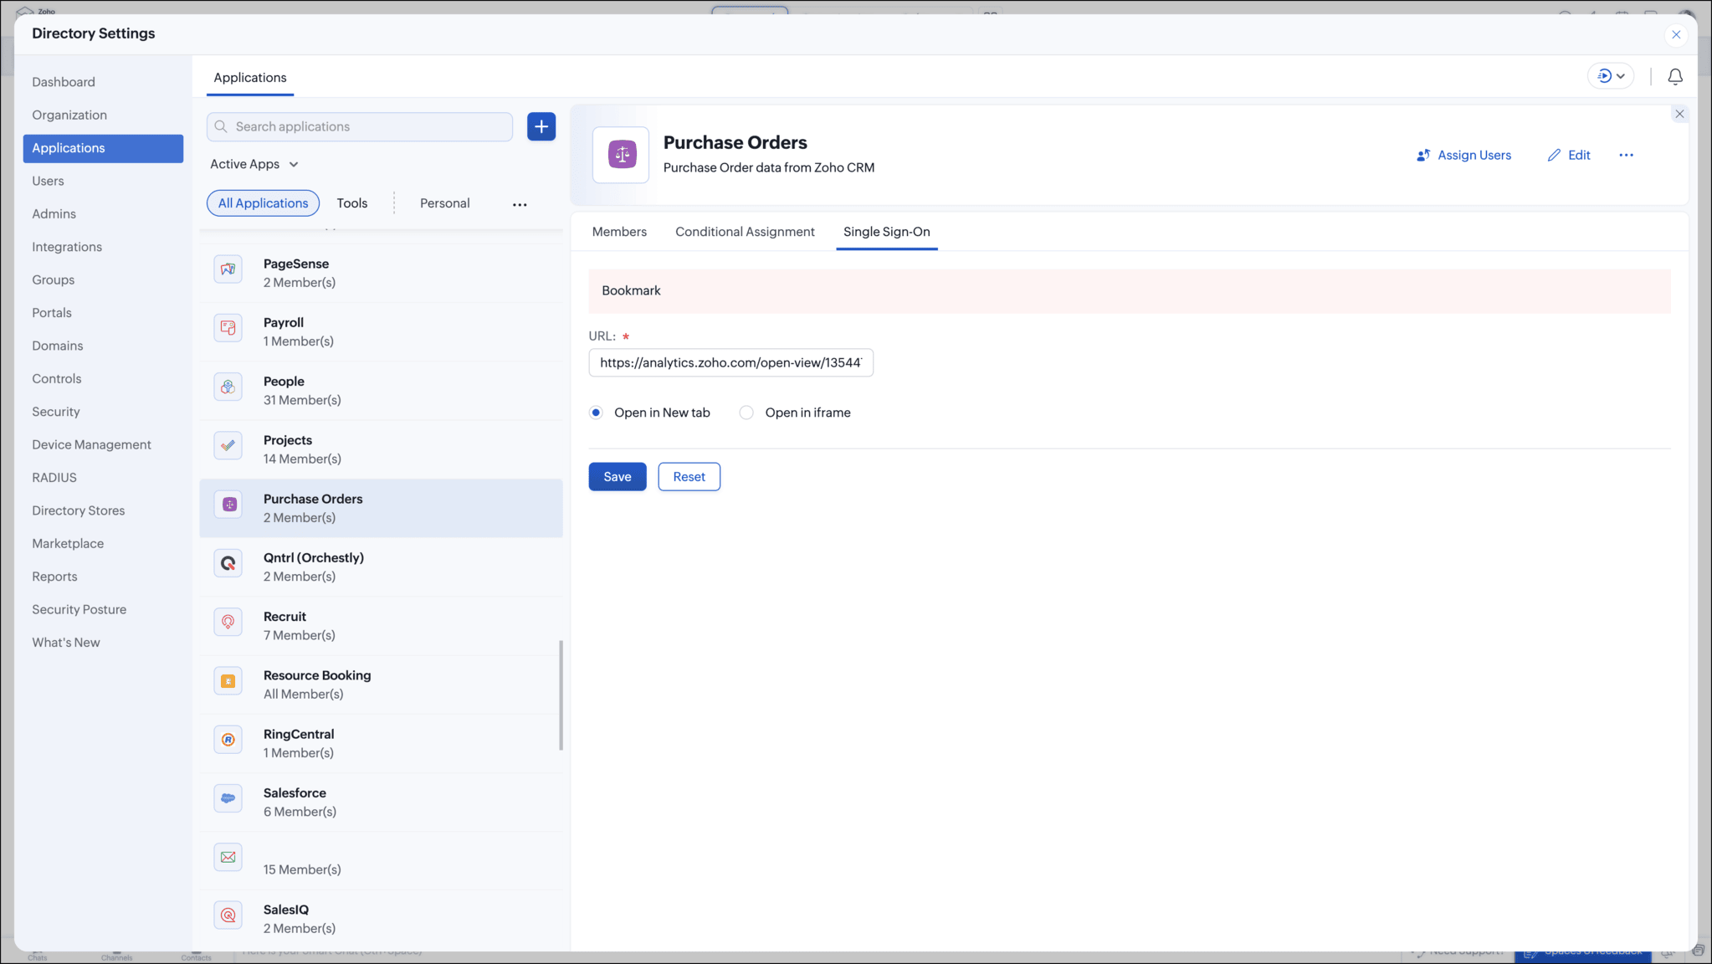The width and height of the screenshot is (1712, 964).
Task: Click the Salesforce cloud icon
Action: (x=228, y=799)
